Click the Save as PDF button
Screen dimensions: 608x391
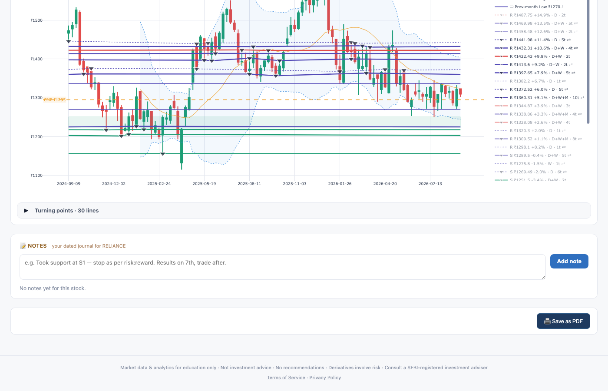tap(563, 321)
